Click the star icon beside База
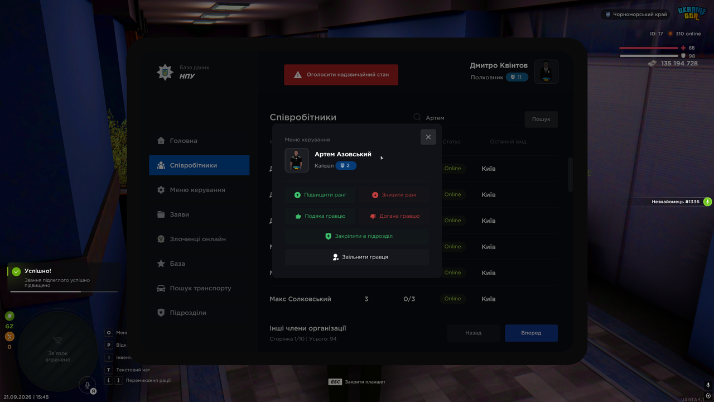Image resolution: width=714 pixels, height=402 pixels. (161, 264)
